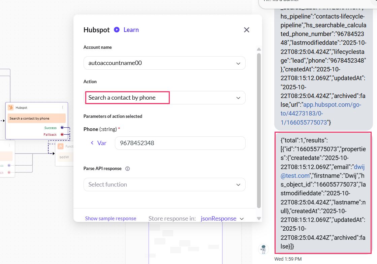Click the Success output connector on the Hubspot node

click(62, 128)
